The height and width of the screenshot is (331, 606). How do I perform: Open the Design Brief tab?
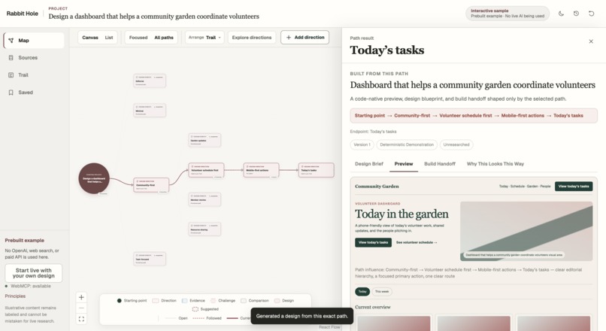[369, 164]
